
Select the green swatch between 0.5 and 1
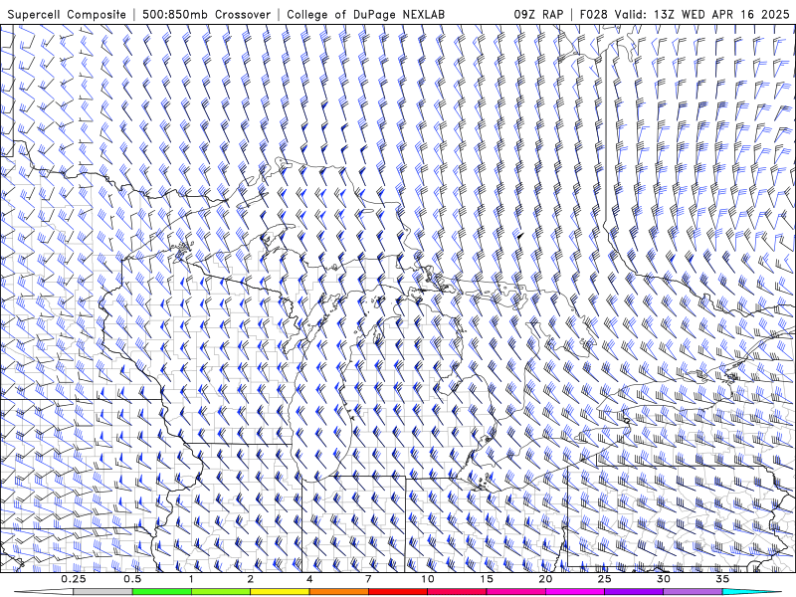[x=162, y=592]
